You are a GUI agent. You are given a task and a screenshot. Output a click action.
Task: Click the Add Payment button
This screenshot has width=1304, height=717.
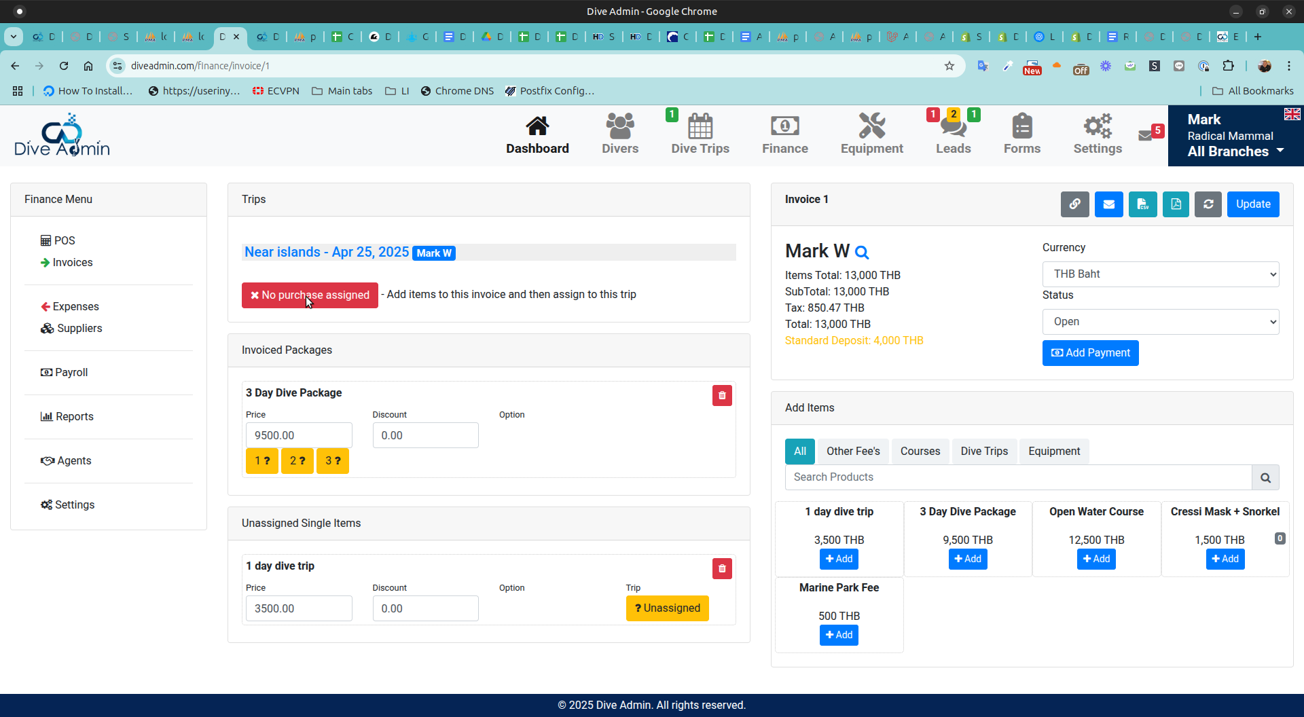point(1090,352)
